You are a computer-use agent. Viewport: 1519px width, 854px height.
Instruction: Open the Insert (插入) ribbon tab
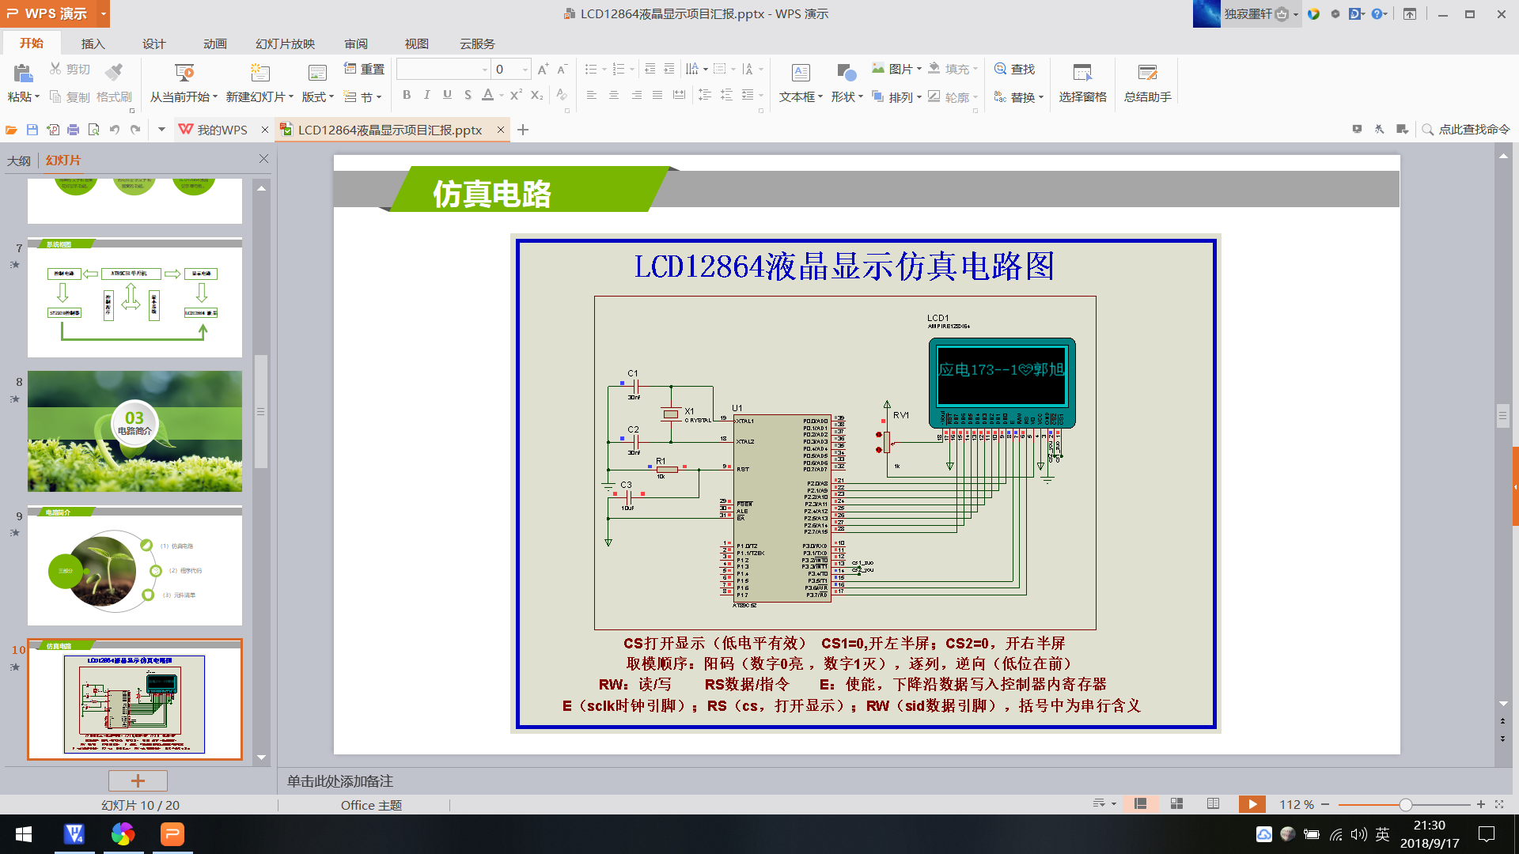[x=93, y=43]
